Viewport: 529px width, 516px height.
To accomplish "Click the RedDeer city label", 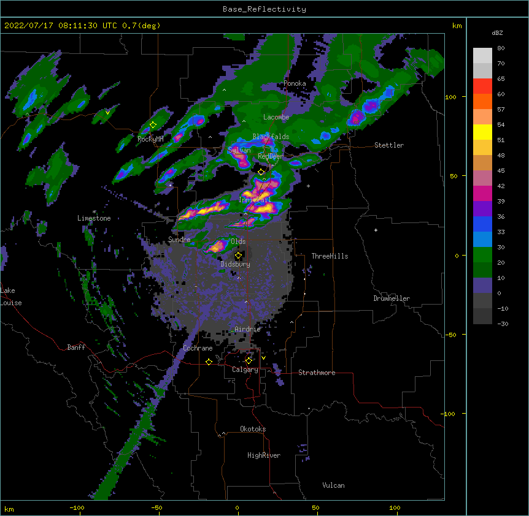I will (x=271, y=156).
